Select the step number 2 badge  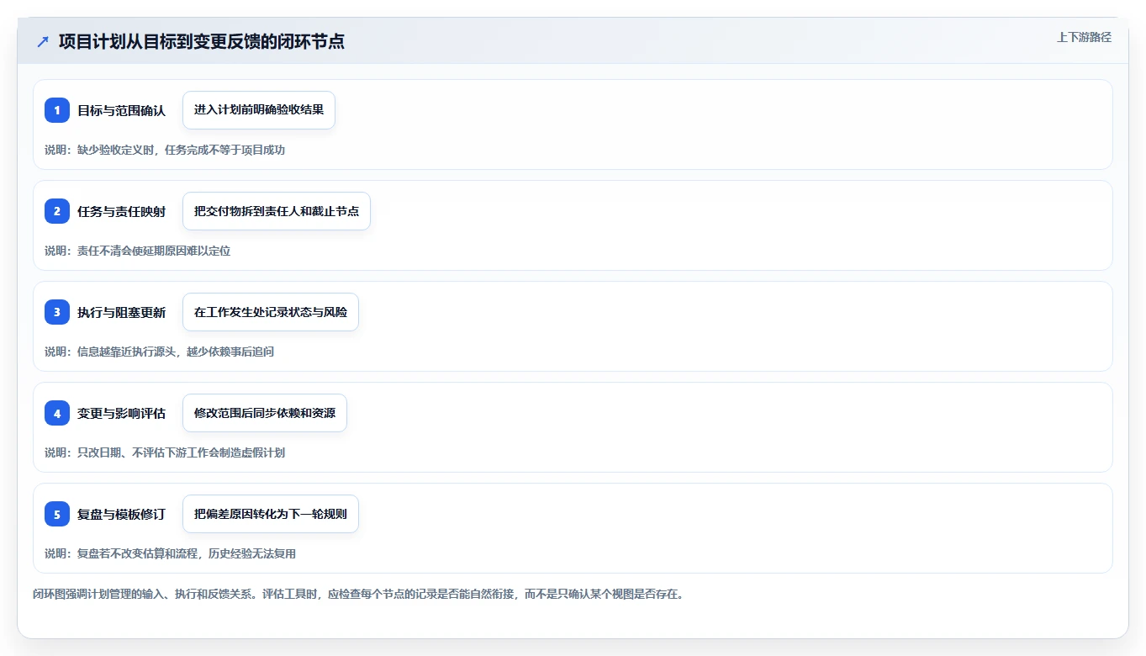tap(57, 211)
